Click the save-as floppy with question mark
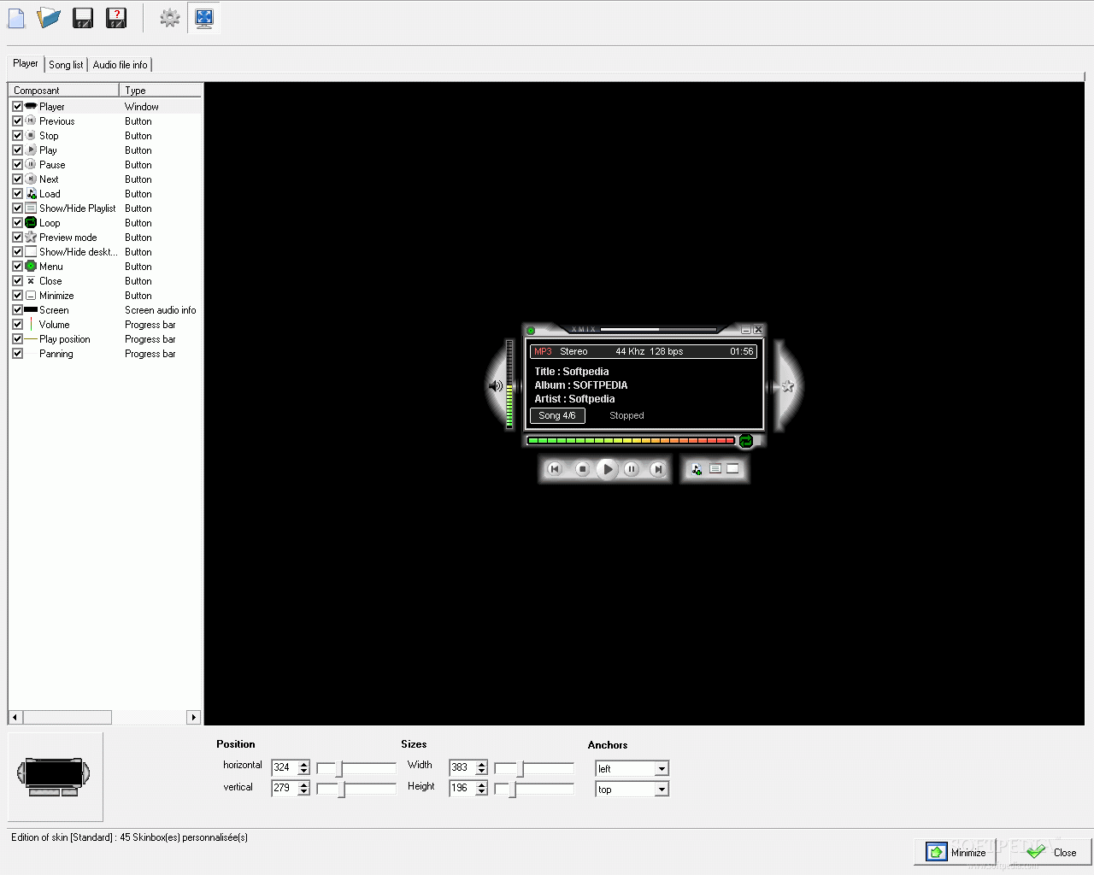The width and height of the screenshot is (1094, 875). point(116,18)
